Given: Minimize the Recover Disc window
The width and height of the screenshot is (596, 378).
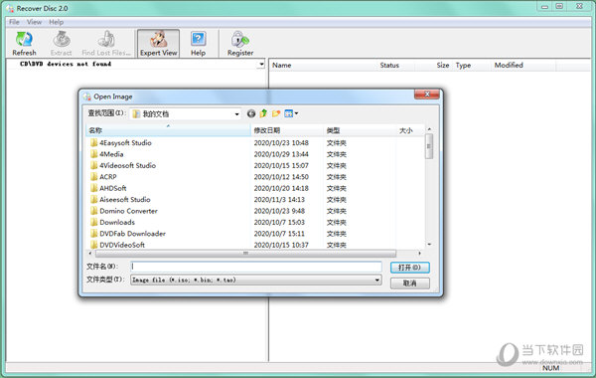Looking at the screenshot, I should (x=544, y=7).
